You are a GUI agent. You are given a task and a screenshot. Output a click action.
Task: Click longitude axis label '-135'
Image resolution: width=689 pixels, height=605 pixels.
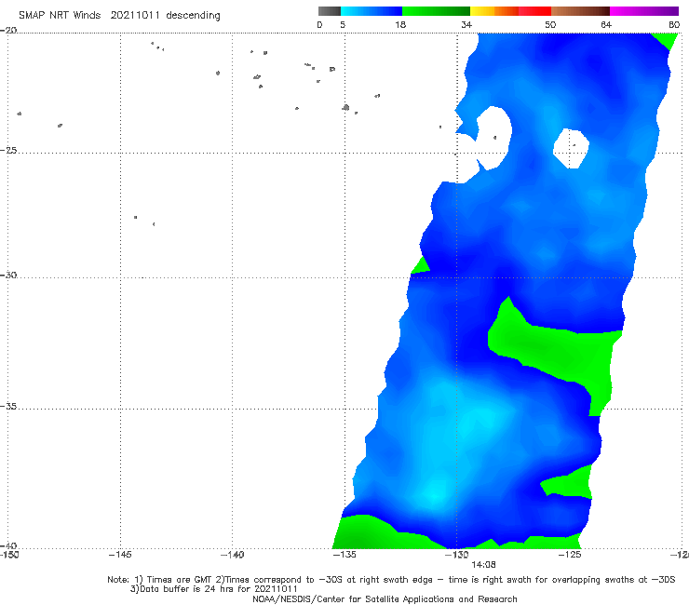[x=344, y=555]
